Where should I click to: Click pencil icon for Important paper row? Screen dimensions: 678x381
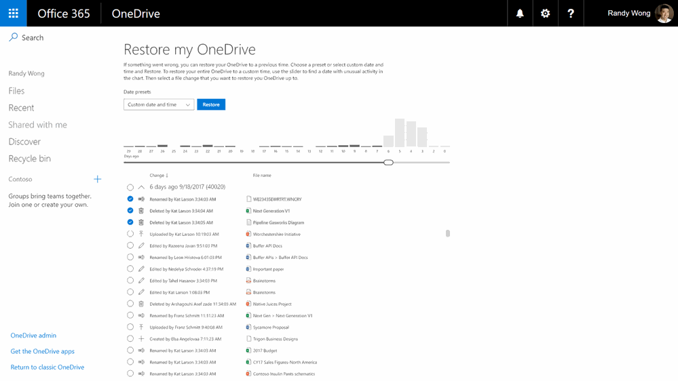click(141, 268)
